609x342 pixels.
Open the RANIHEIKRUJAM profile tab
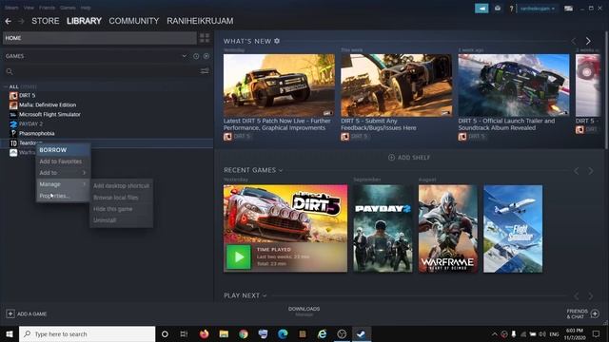(200, 21)
